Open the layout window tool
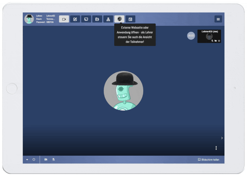 (x=130, y=19)
